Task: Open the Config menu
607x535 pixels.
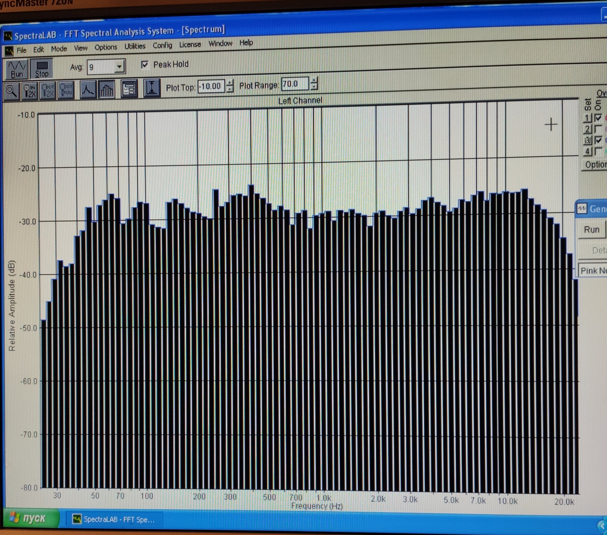Action: pyautogui.click(x=162, y=46)
